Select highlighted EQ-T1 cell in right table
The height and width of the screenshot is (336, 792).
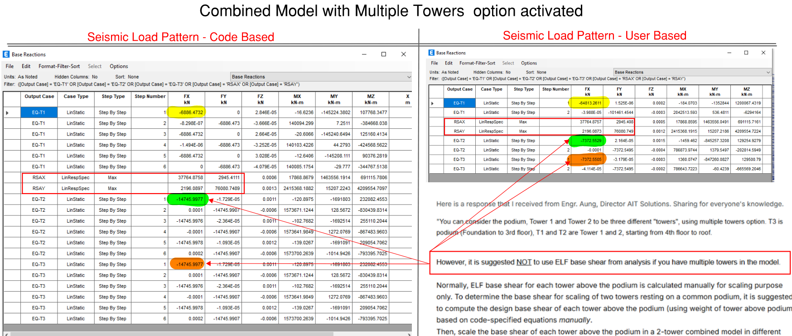coord(459,103)
